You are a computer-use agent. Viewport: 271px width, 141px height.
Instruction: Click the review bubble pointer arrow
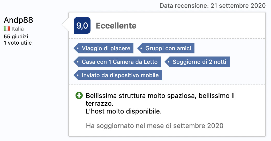coord(65,24)
